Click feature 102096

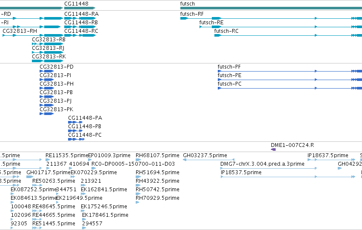click(x=21, y=215)
